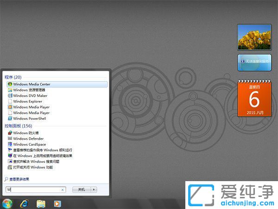The image size is (278, 209).
Task: Click the weather gadget showing 无法连接到服务
Action: [x=254, y=63]
